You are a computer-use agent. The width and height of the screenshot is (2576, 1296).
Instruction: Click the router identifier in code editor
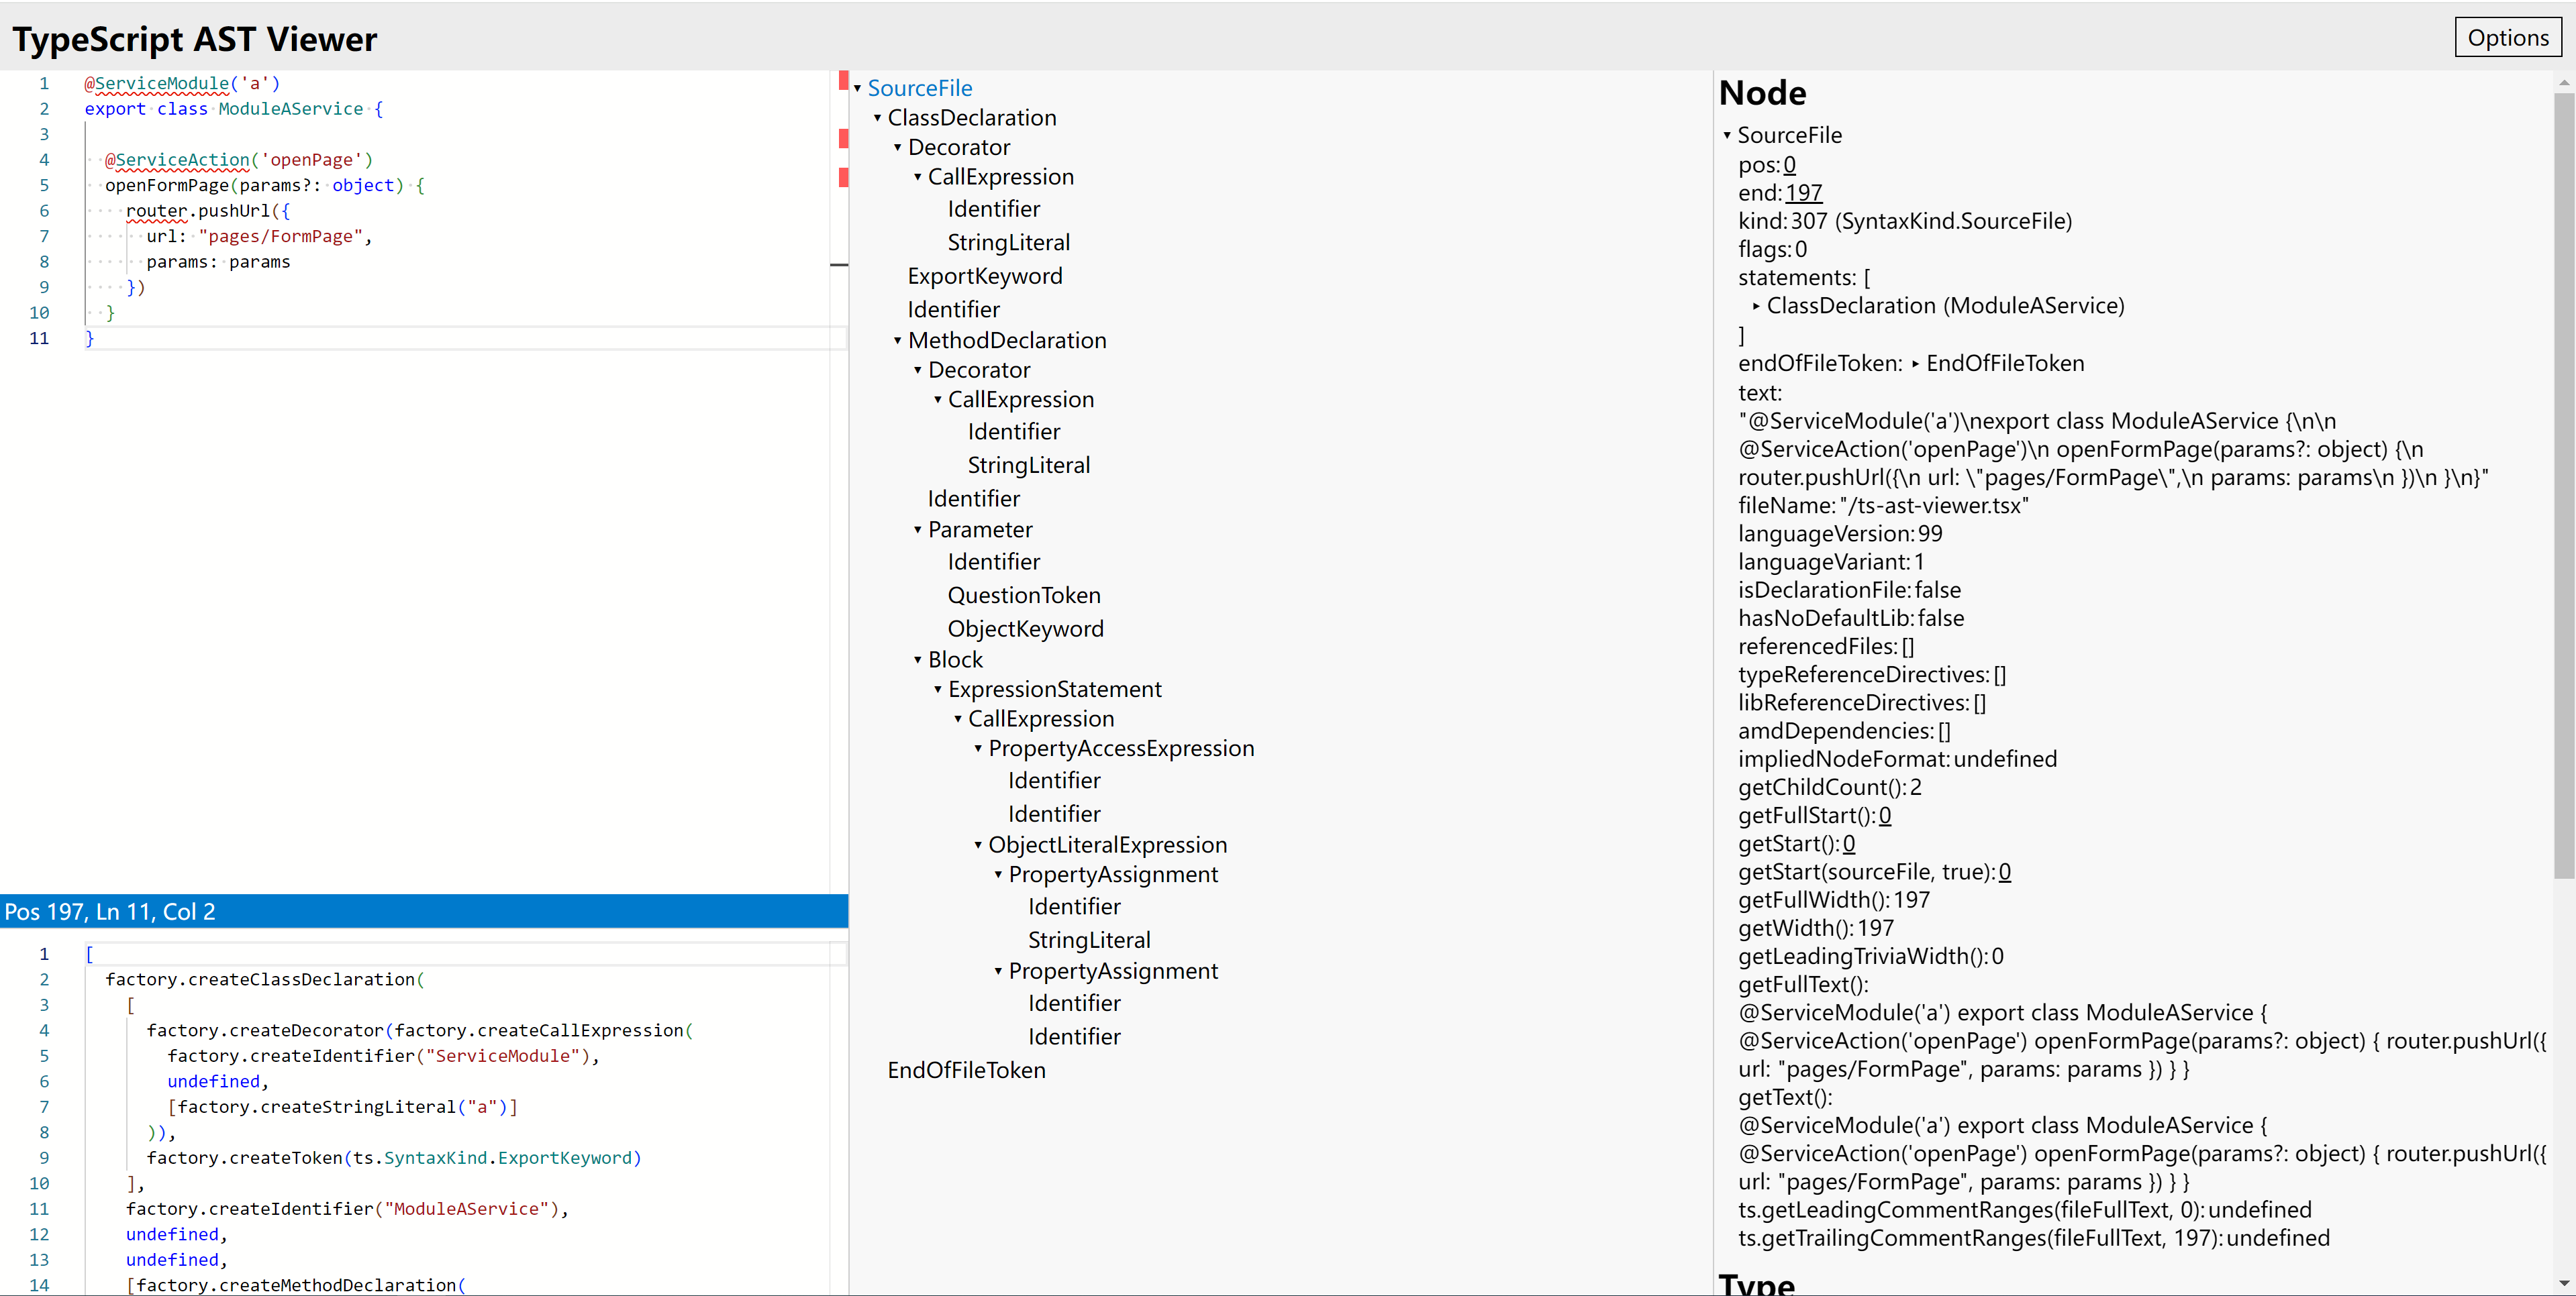click(156, 211)
